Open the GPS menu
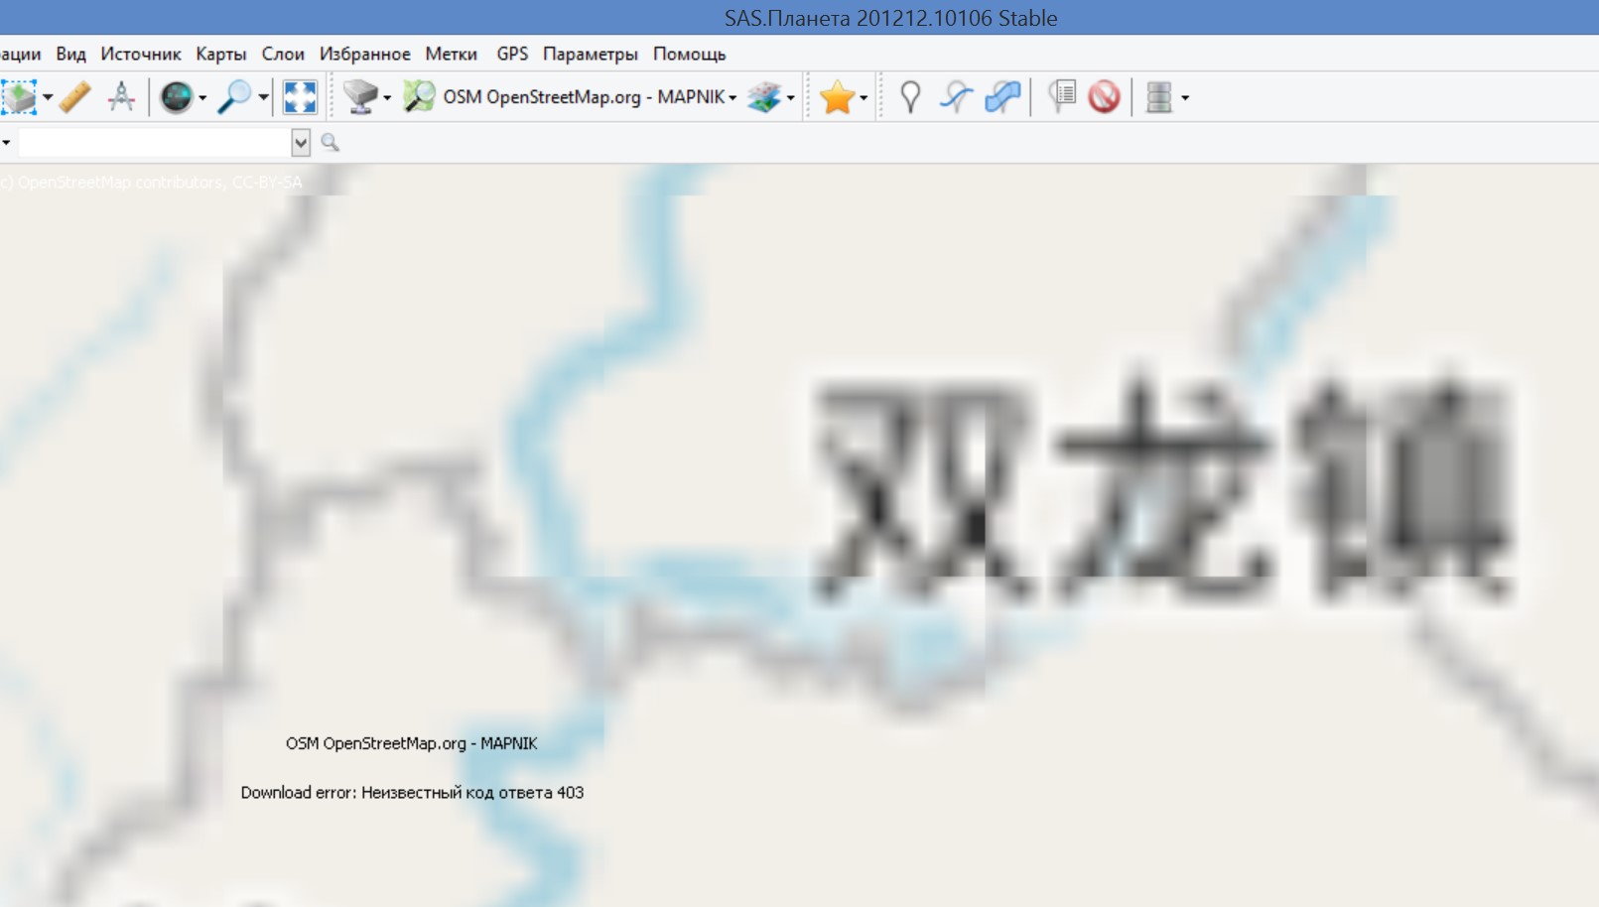Image resolution: width=1599 pixels, height=907 pixels. (x=512, y=54)
